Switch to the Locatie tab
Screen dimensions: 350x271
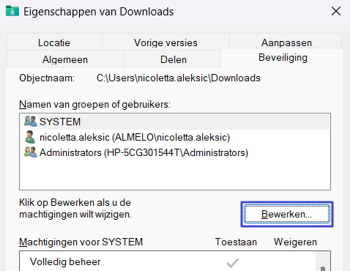[54, 42]
